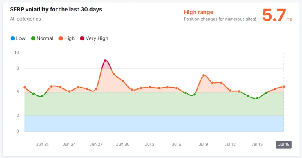Click the Jun 27 axis label
Image resolution: width=302 pixels, height=158 pixels.
(96, 144)
